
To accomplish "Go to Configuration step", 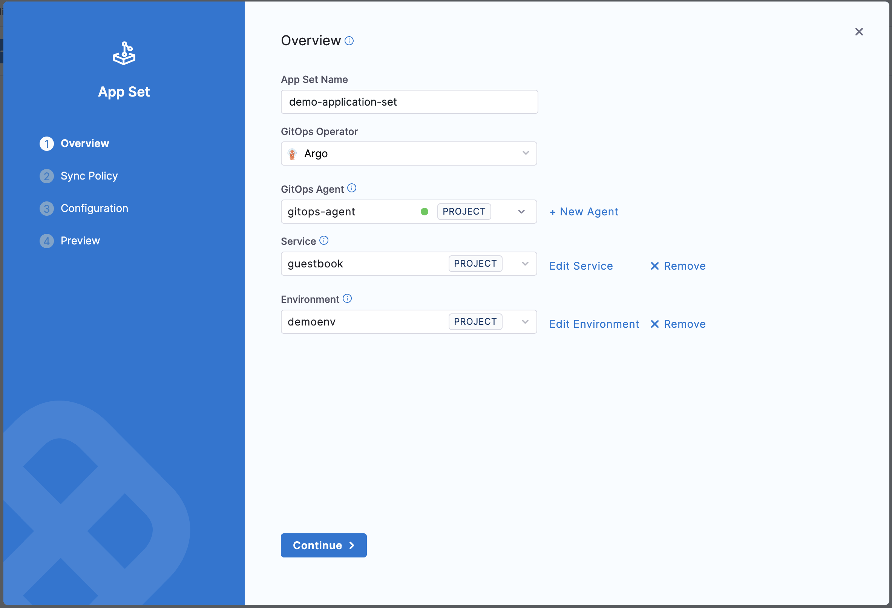I will click(x=94, y=208).
